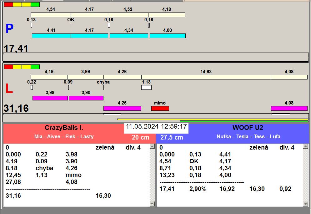
Task: Click the red start light in P lane
Action: [x=8, y=5]
